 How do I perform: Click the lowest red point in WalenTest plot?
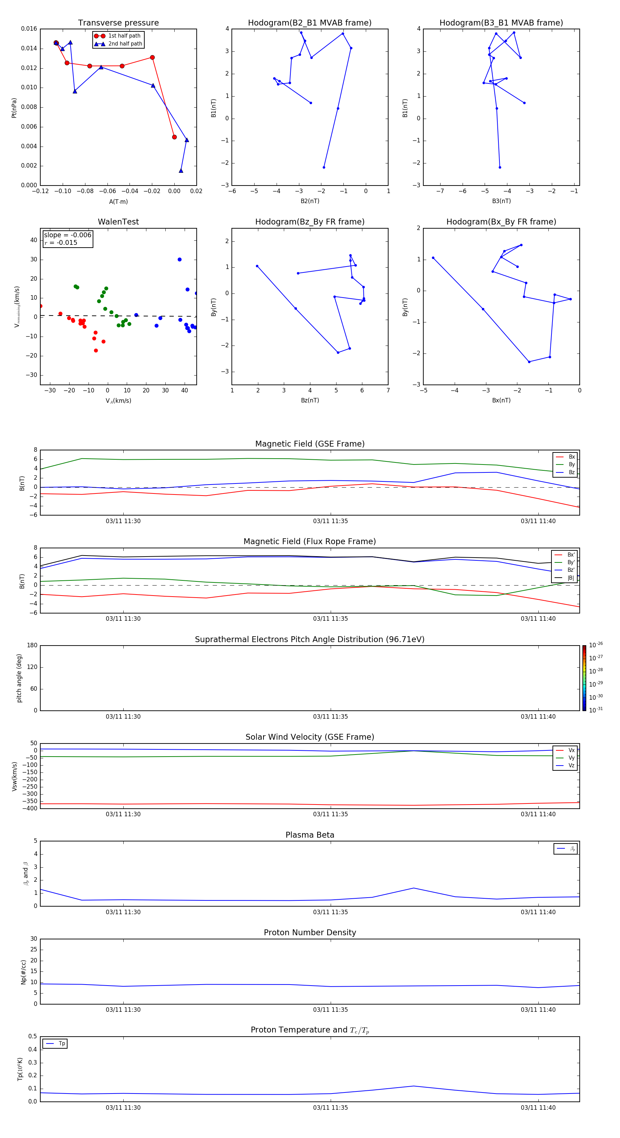pyautogui.click(x=96, y=351)
